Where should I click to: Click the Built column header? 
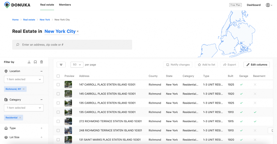230,76
